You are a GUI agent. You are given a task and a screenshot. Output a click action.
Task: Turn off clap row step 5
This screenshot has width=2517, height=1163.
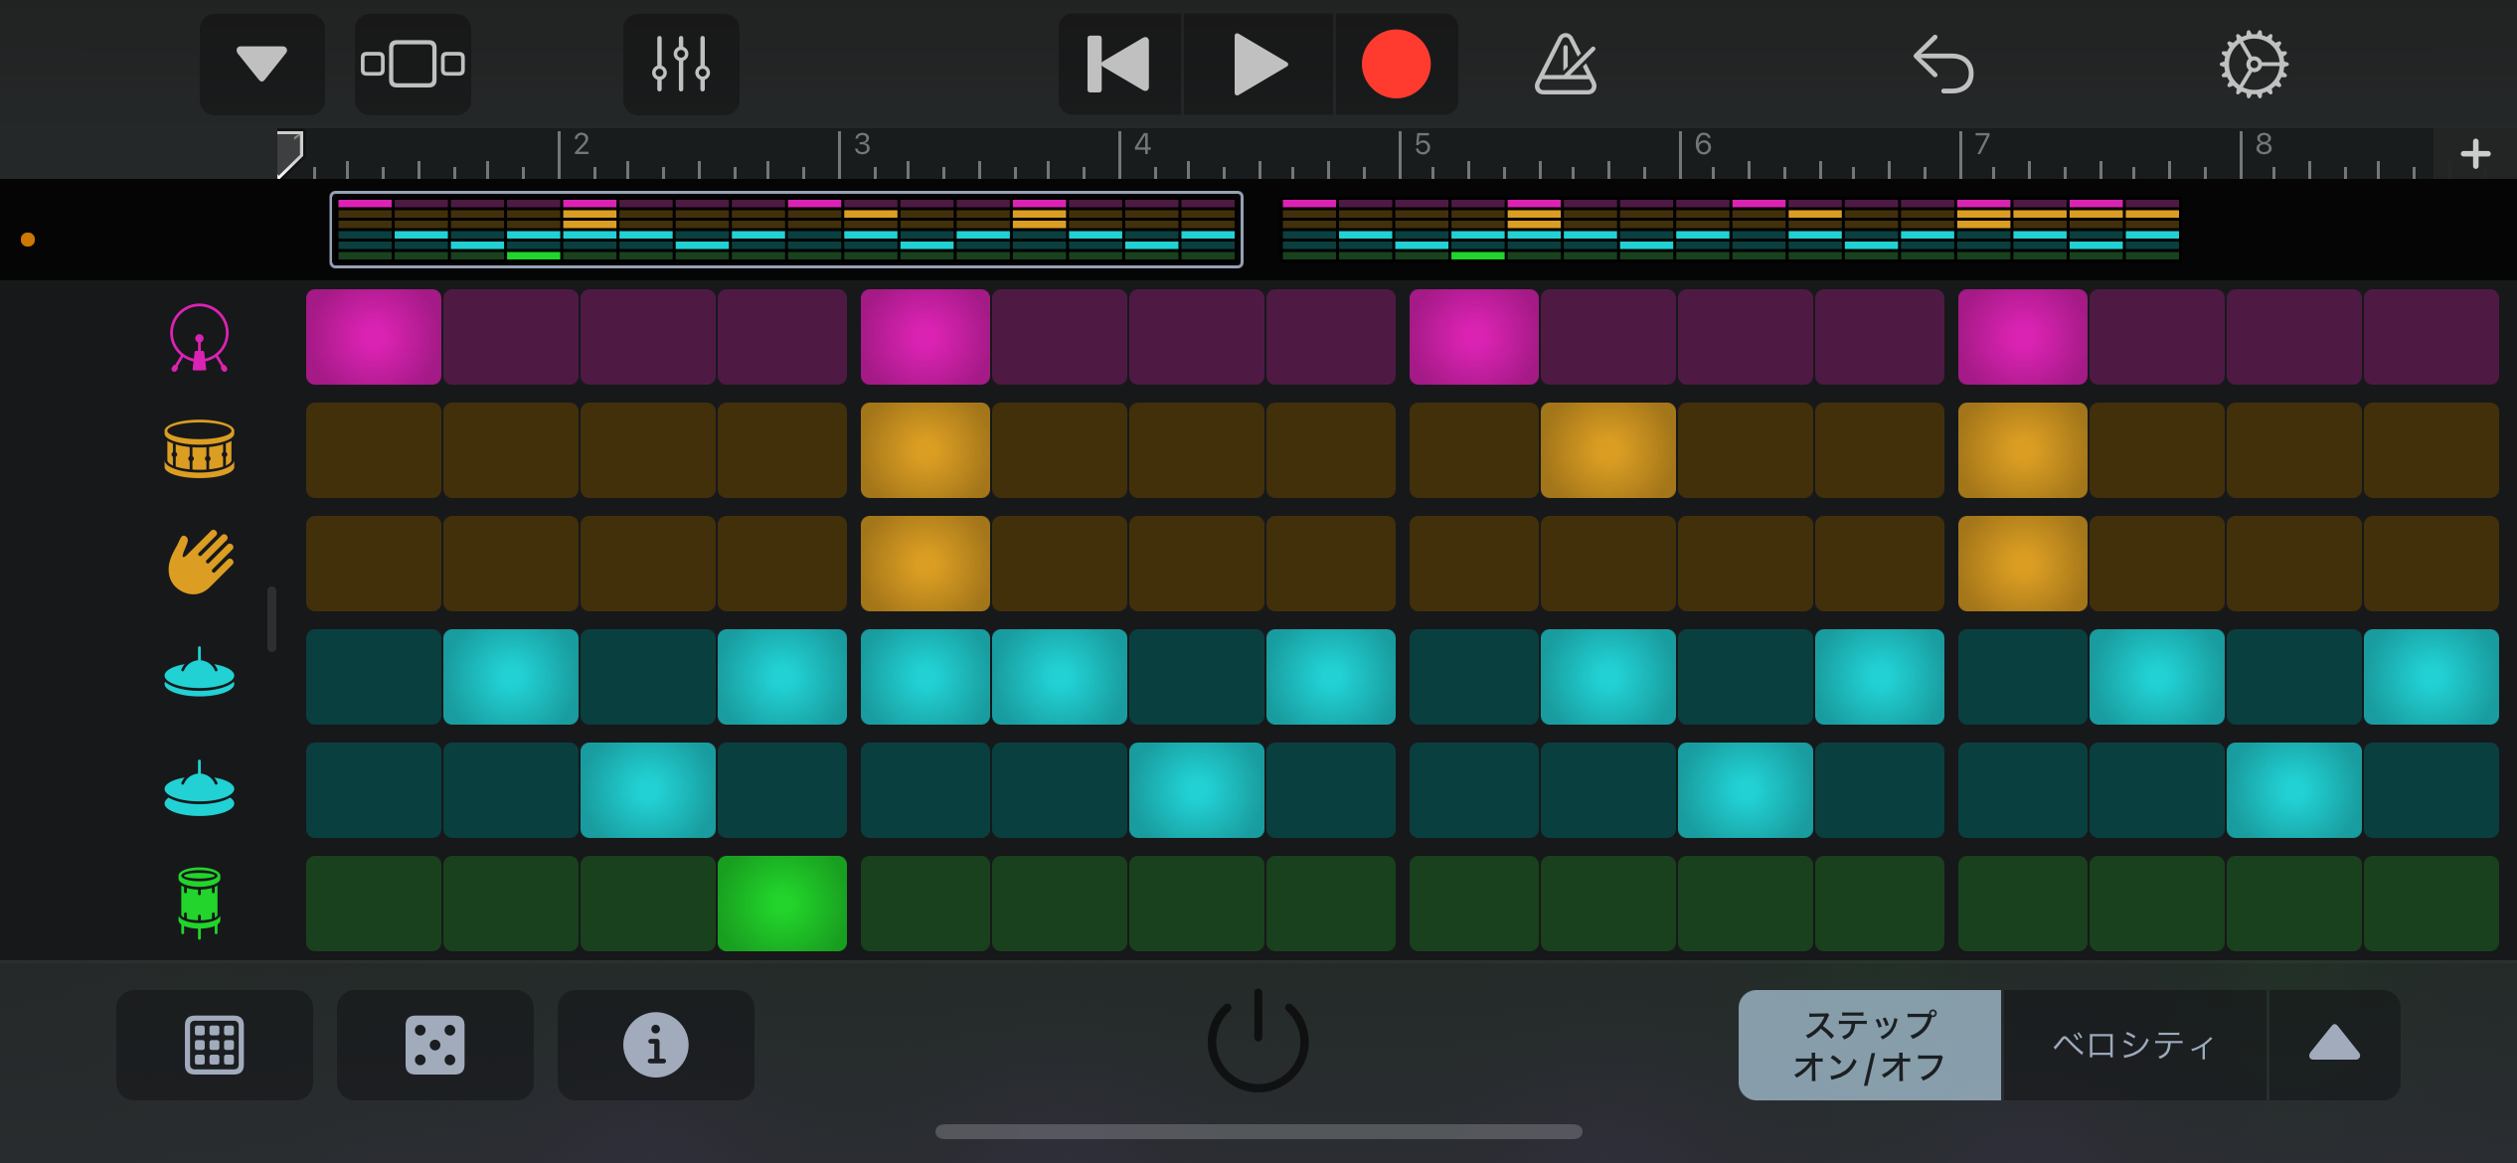(x=924, y=564)
